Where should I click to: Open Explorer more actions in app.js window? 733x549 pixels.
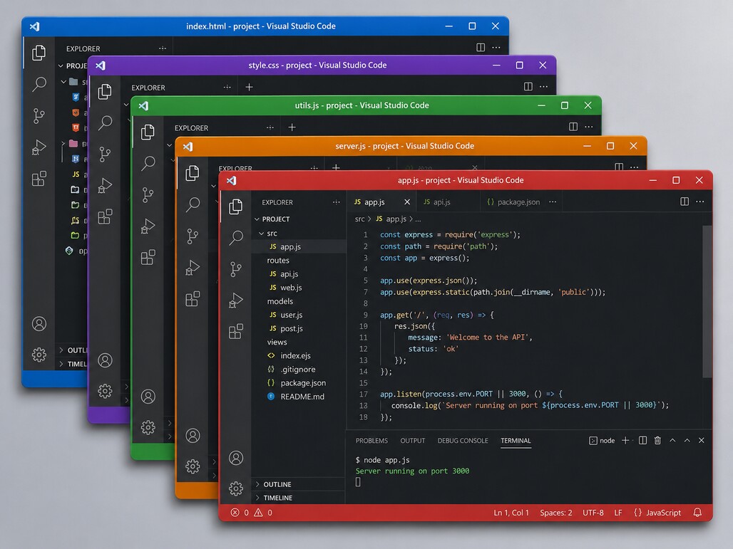[336, 202]
